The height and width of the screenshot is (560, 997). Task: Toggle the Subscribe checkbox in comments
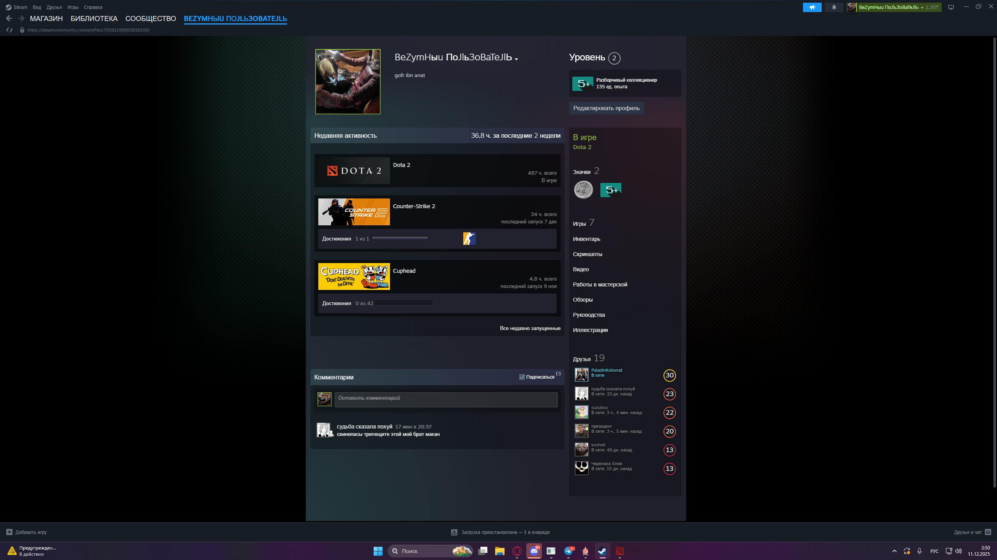(522, 377)
